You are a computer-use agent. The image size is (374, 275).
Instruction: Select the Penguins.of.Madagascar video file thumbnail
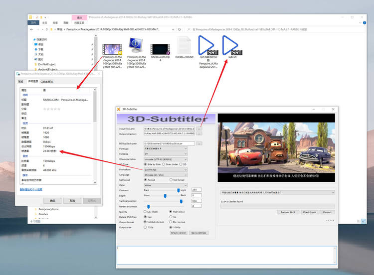pyautogui.click(x=112, y=49)
